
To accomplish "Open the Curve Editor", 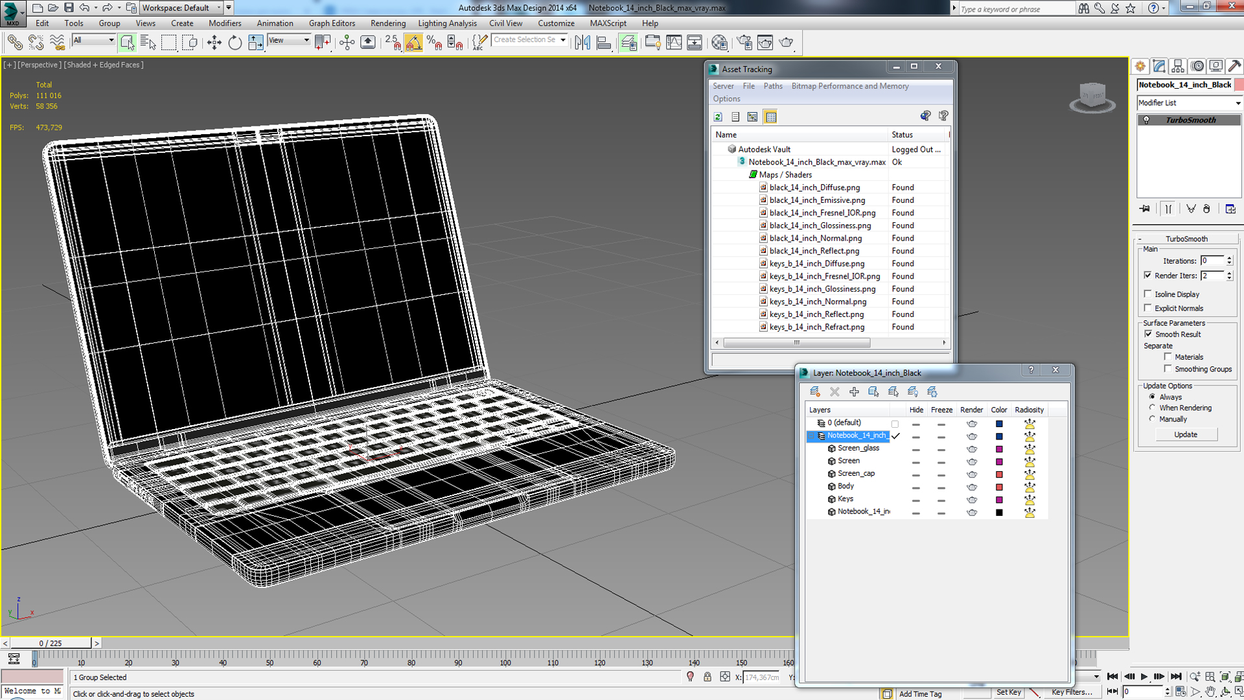I will pyautogui.click(x=674, y=43).
